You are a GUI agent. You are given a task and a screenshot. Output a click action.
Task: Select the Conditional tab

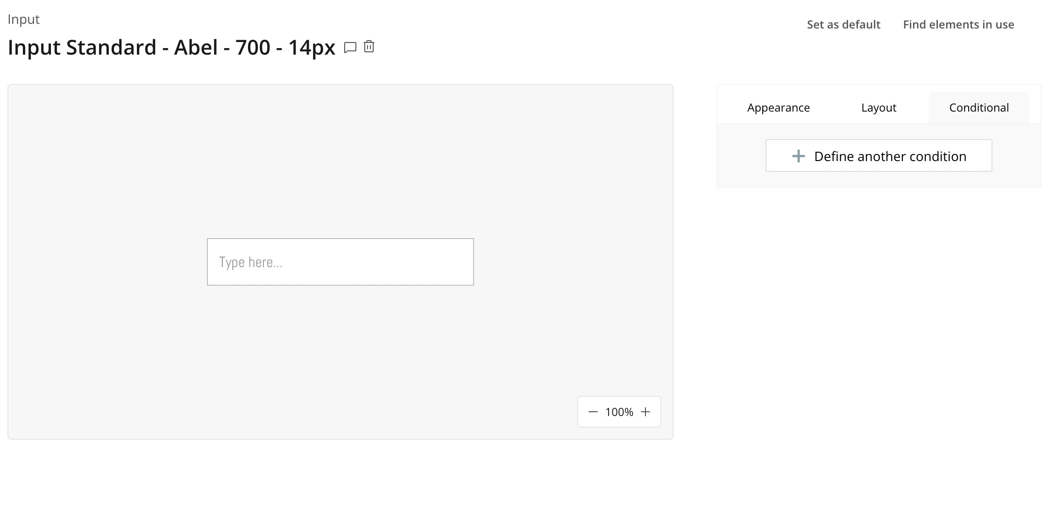pos(979,108)
